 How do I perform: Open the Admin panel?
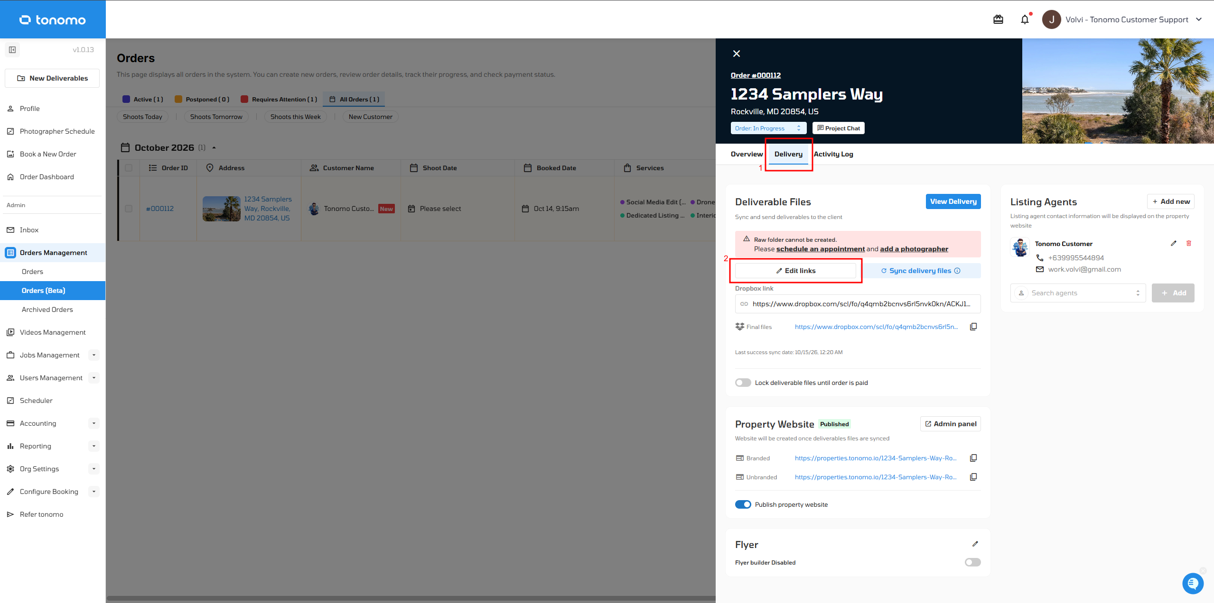click(951, 424)
